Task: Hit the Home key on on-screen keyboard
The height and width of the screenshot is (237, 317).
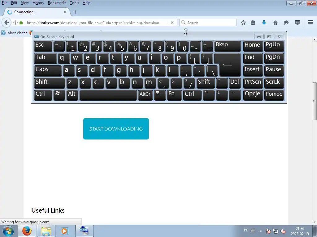Action: click(x=253, y=46)
